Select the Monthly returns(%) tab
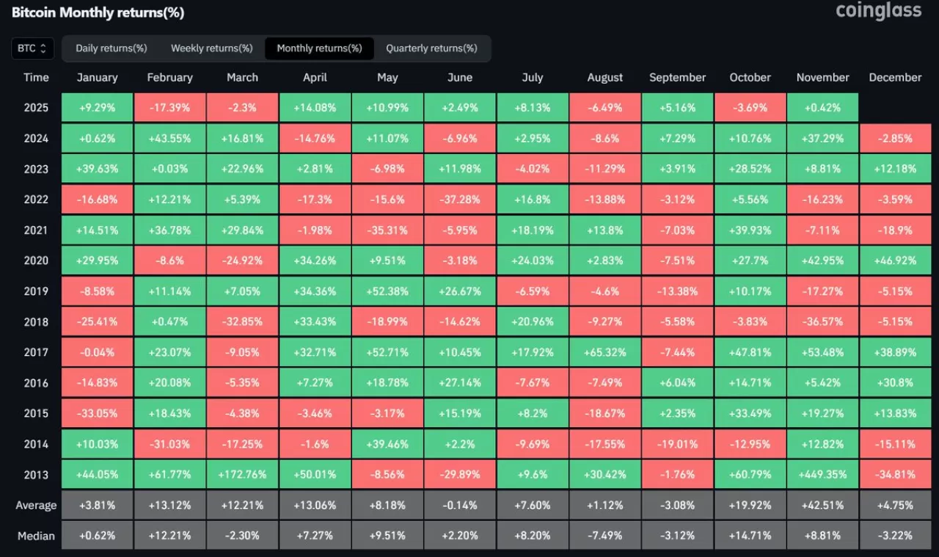This screenshot has height=557, width=939. (319, 48)
